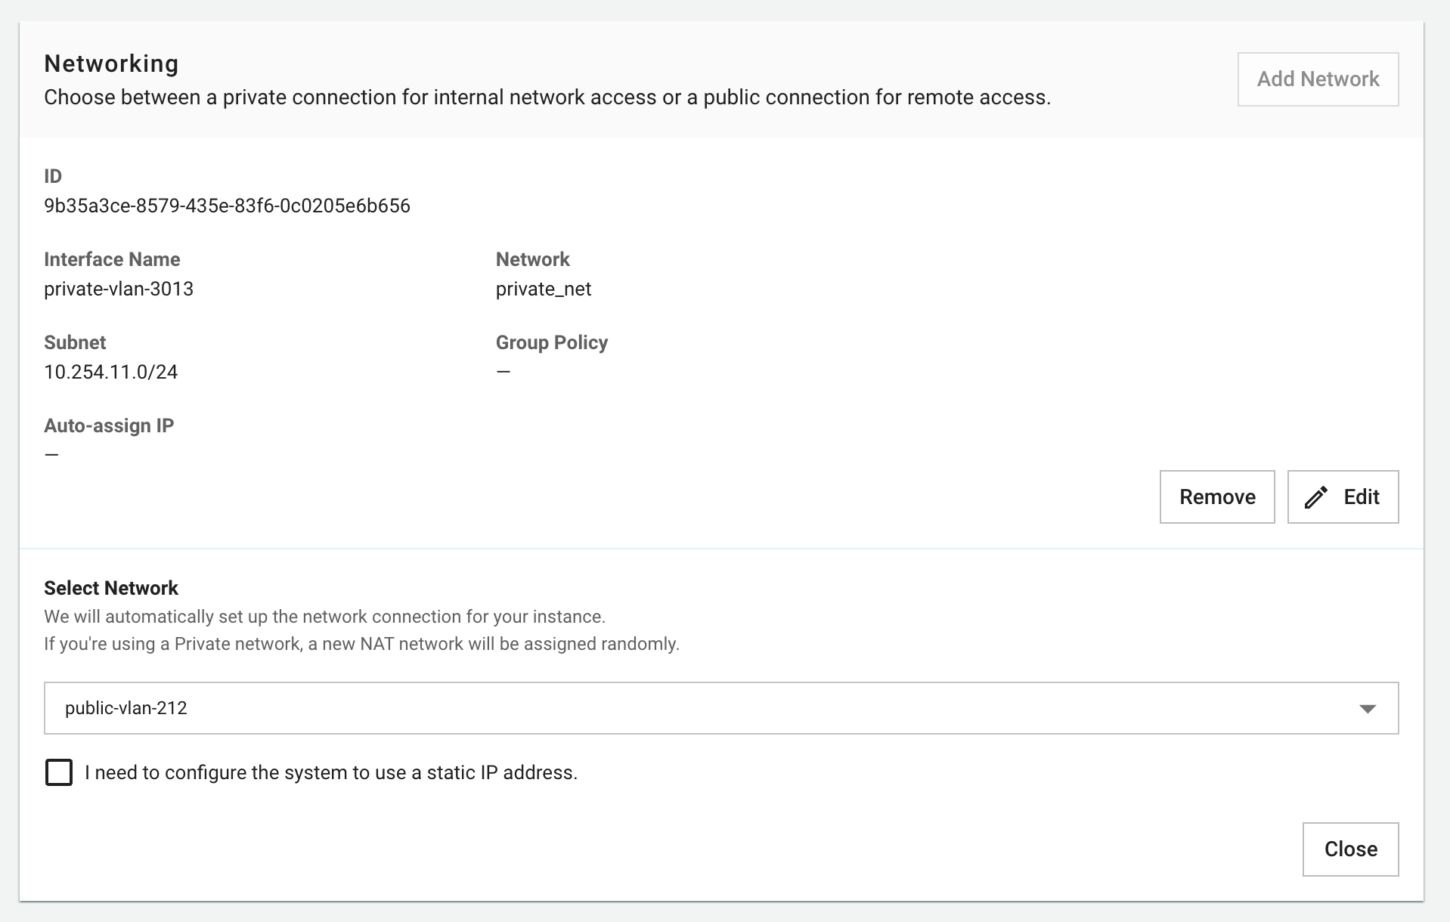
Task: Click the Group Policy label
Action: 552,342
